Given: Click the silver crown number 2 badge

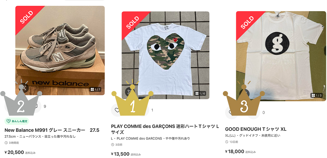Looking at the screenshot, I should [21, 103].
